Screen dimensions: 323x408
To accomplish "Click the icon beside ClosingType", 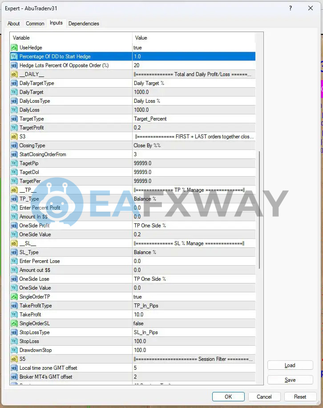I will tap(14, 145).
